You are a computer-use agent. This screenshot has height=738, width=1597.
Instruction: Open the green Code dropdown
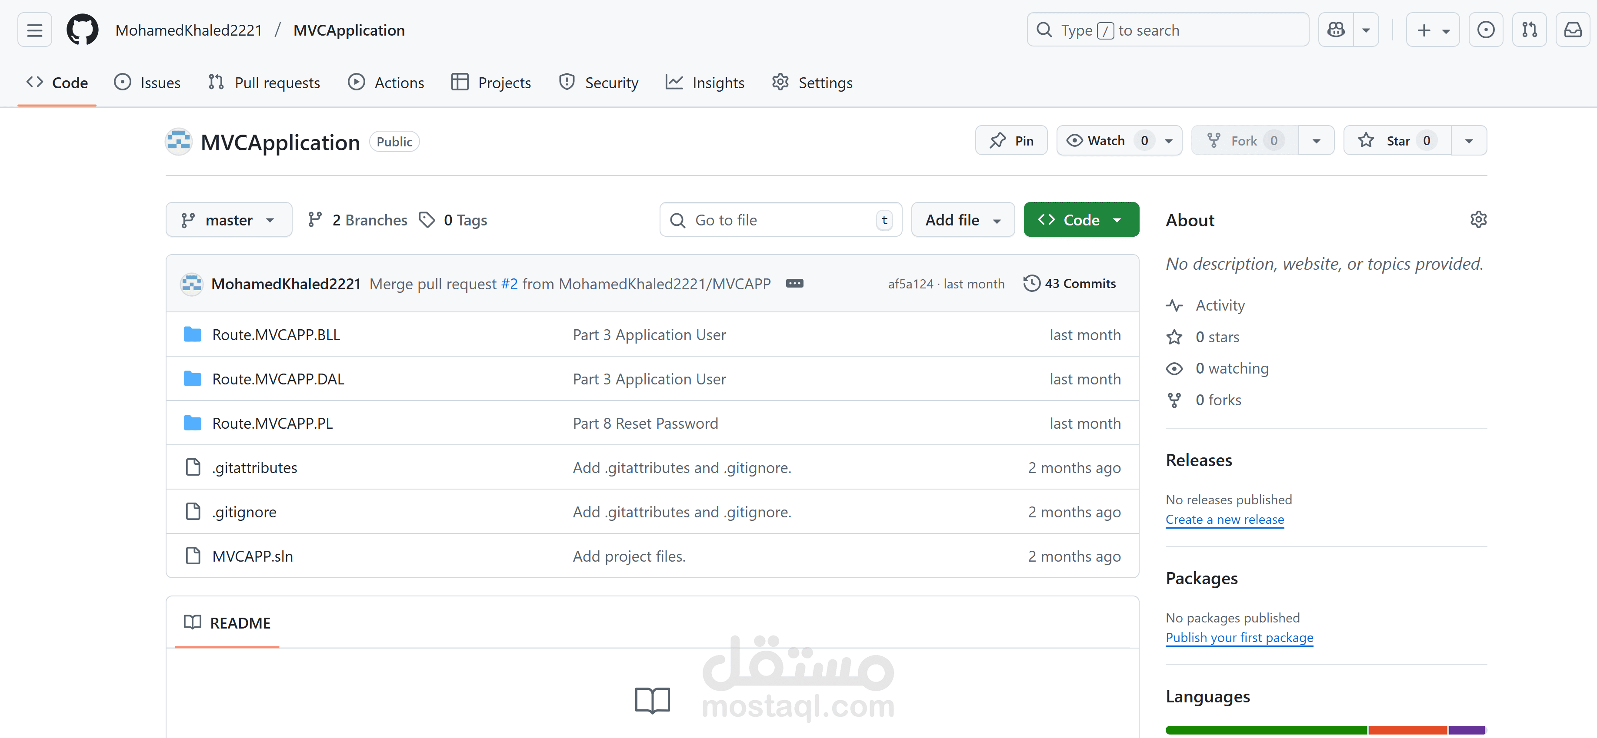[1080, 220]
